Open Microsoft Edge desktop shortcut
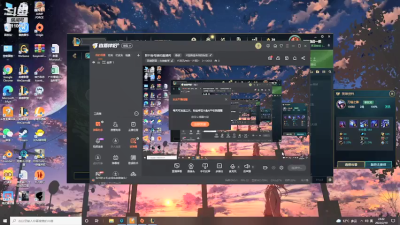400x225 pixels. [x=7, y=94]
